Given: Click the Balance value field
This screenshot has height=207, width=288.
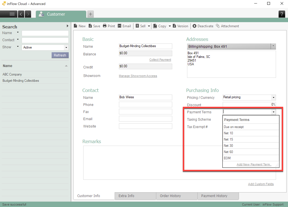Looking at the screenshot, I should click(x=145, y=53).
